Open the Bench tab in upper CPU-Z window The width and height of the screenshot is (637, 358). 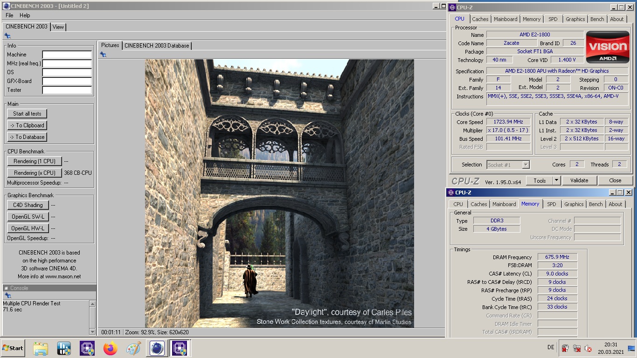pyautogui.click(x=597, y=19)
